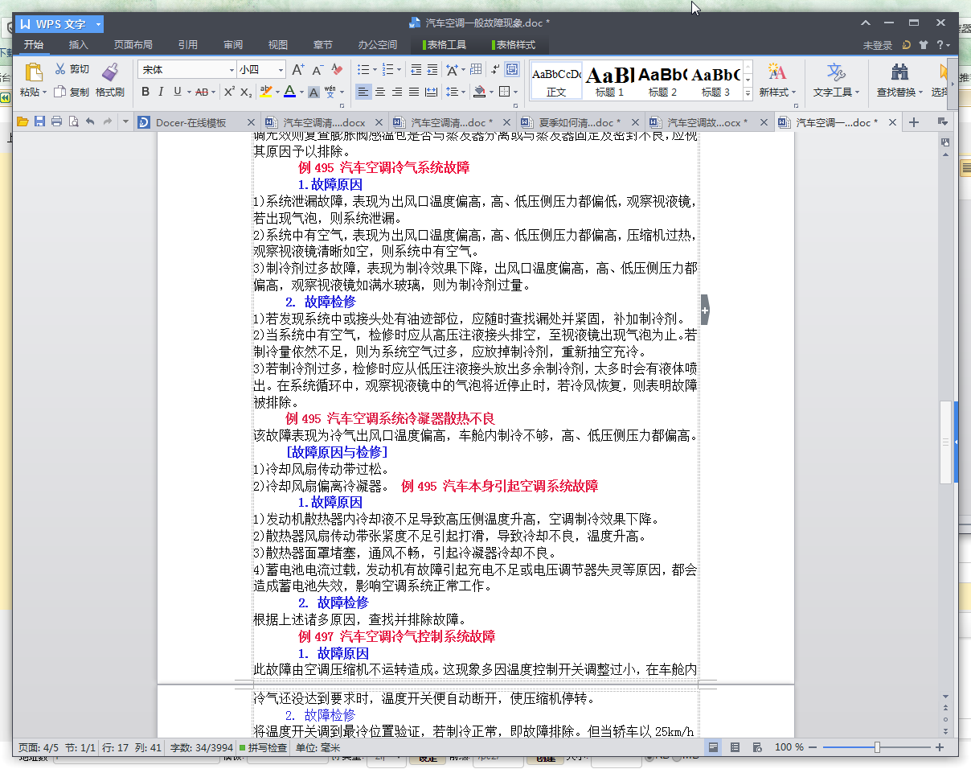971x769 pixels.
Task: Switch to page layout view in status bar
Action: tap(714, 747)
